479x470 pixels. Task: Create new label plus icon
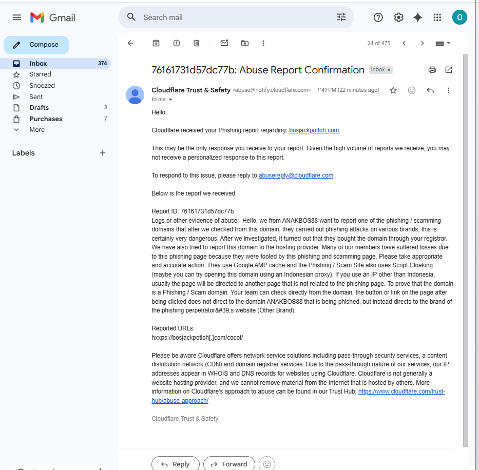pos(103,153)
